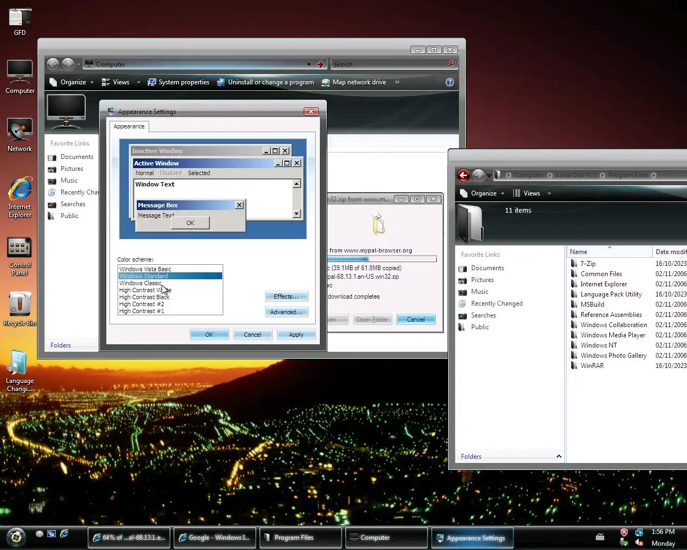This screenshot has width=687, height=550.
Task: Click the Search field in Computer window
Action: tap(389, 64)
